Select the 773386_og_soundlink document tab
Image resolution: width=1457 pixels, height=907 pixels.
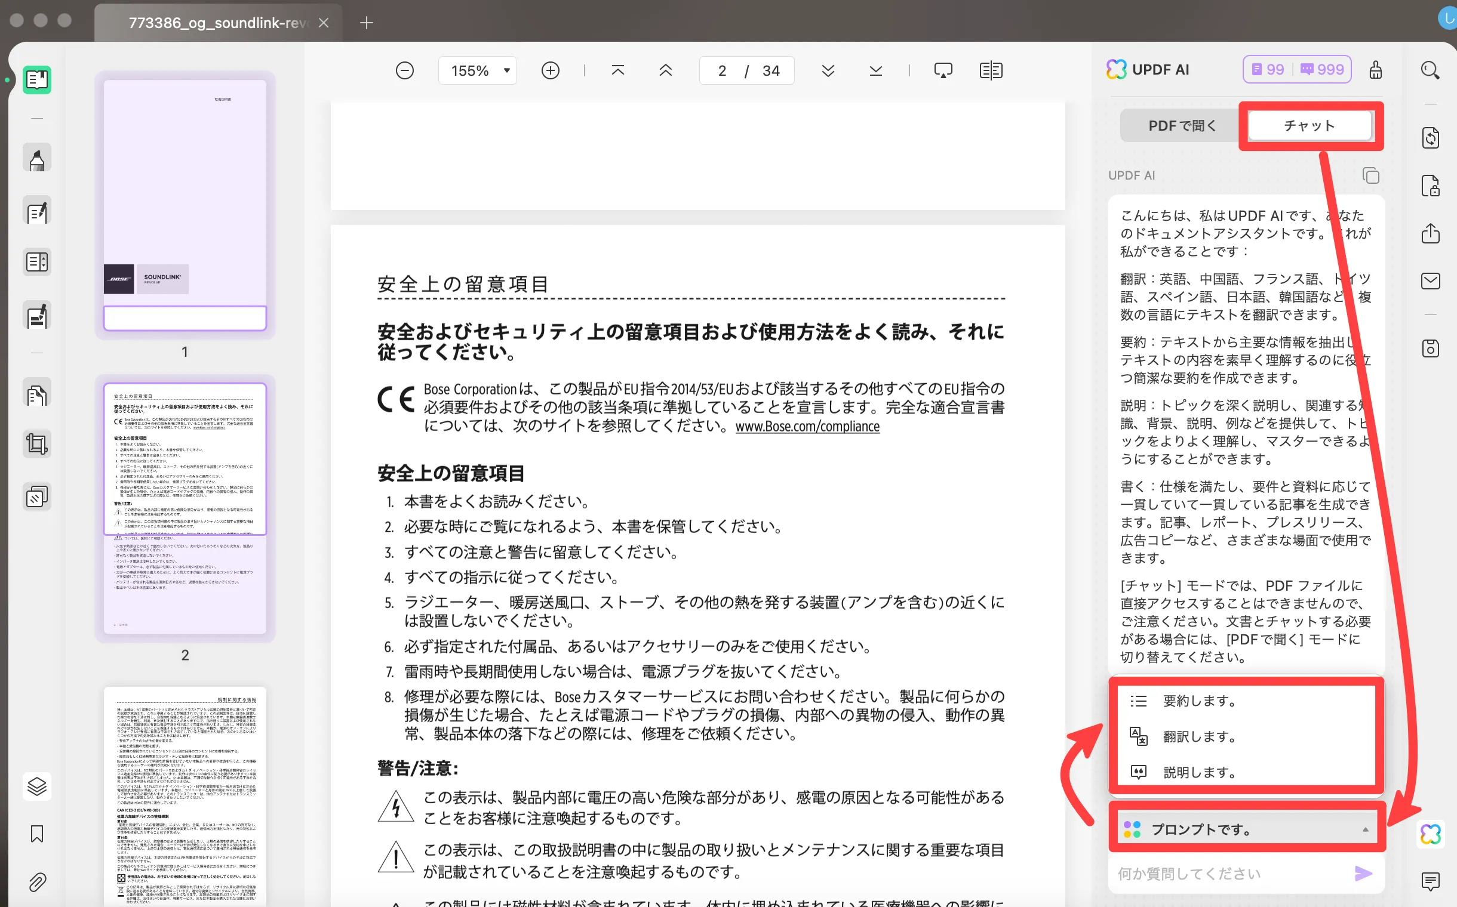tap(219, 23)
